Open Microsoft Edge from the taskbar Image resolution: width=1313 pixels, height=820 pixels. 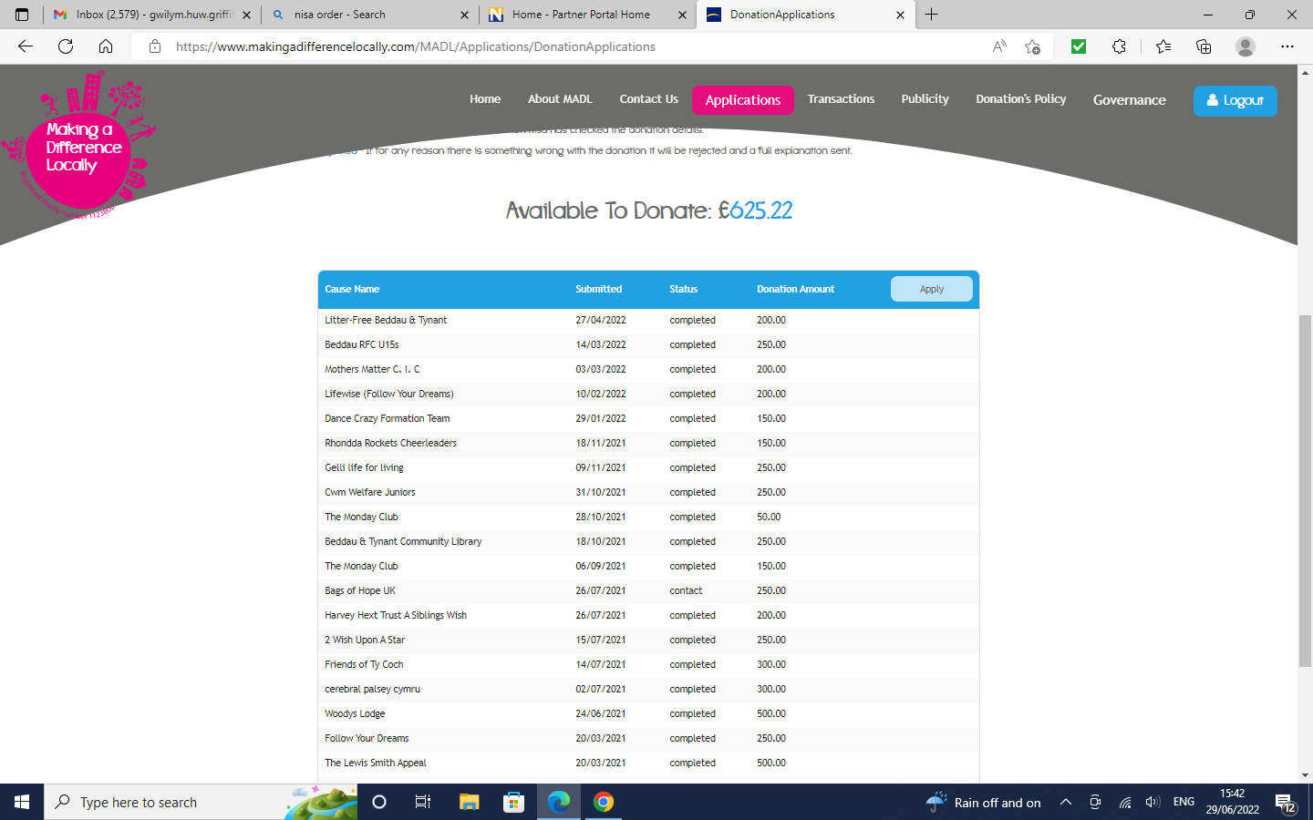pyautogui.click(x=558, y=802)
